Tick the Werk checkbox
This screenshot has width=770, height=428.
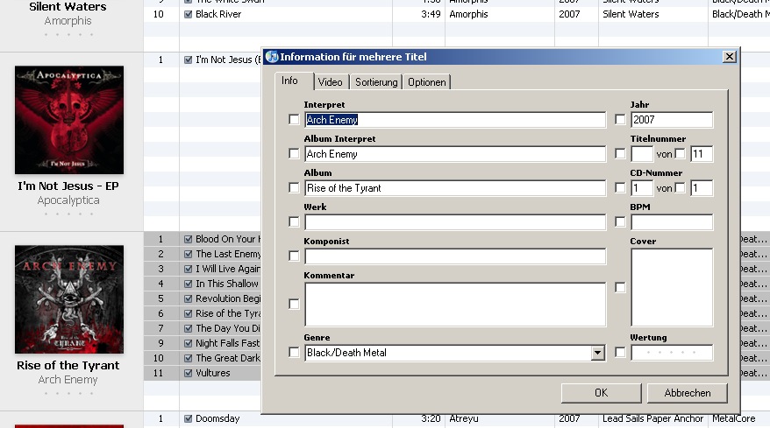click(294, 222)
